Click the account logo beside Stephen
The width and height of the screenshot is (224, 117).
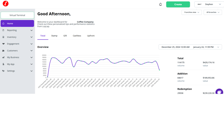(200, 5)
